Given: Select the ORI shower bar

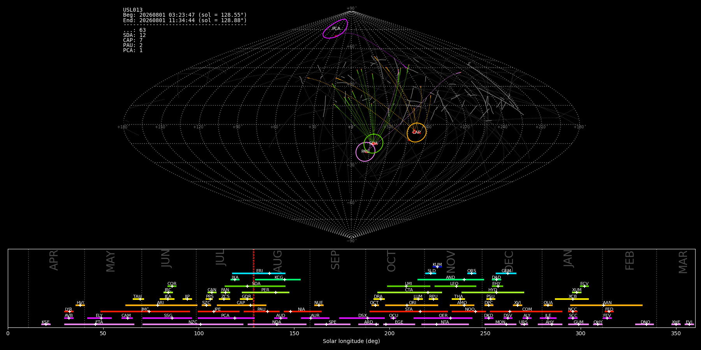Looking at the screenshot, I should point(412,305).
